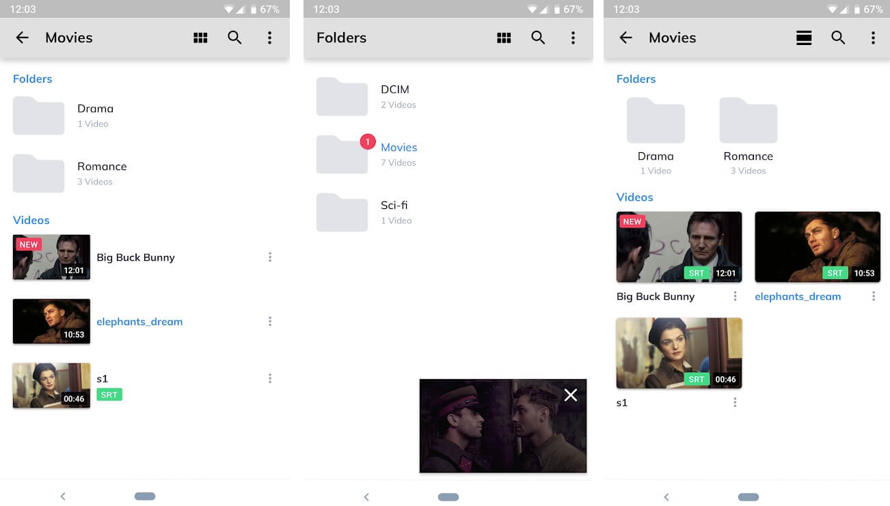Close the floating mini video player
This screenshot has width=890, height=506.
point(570,395)
